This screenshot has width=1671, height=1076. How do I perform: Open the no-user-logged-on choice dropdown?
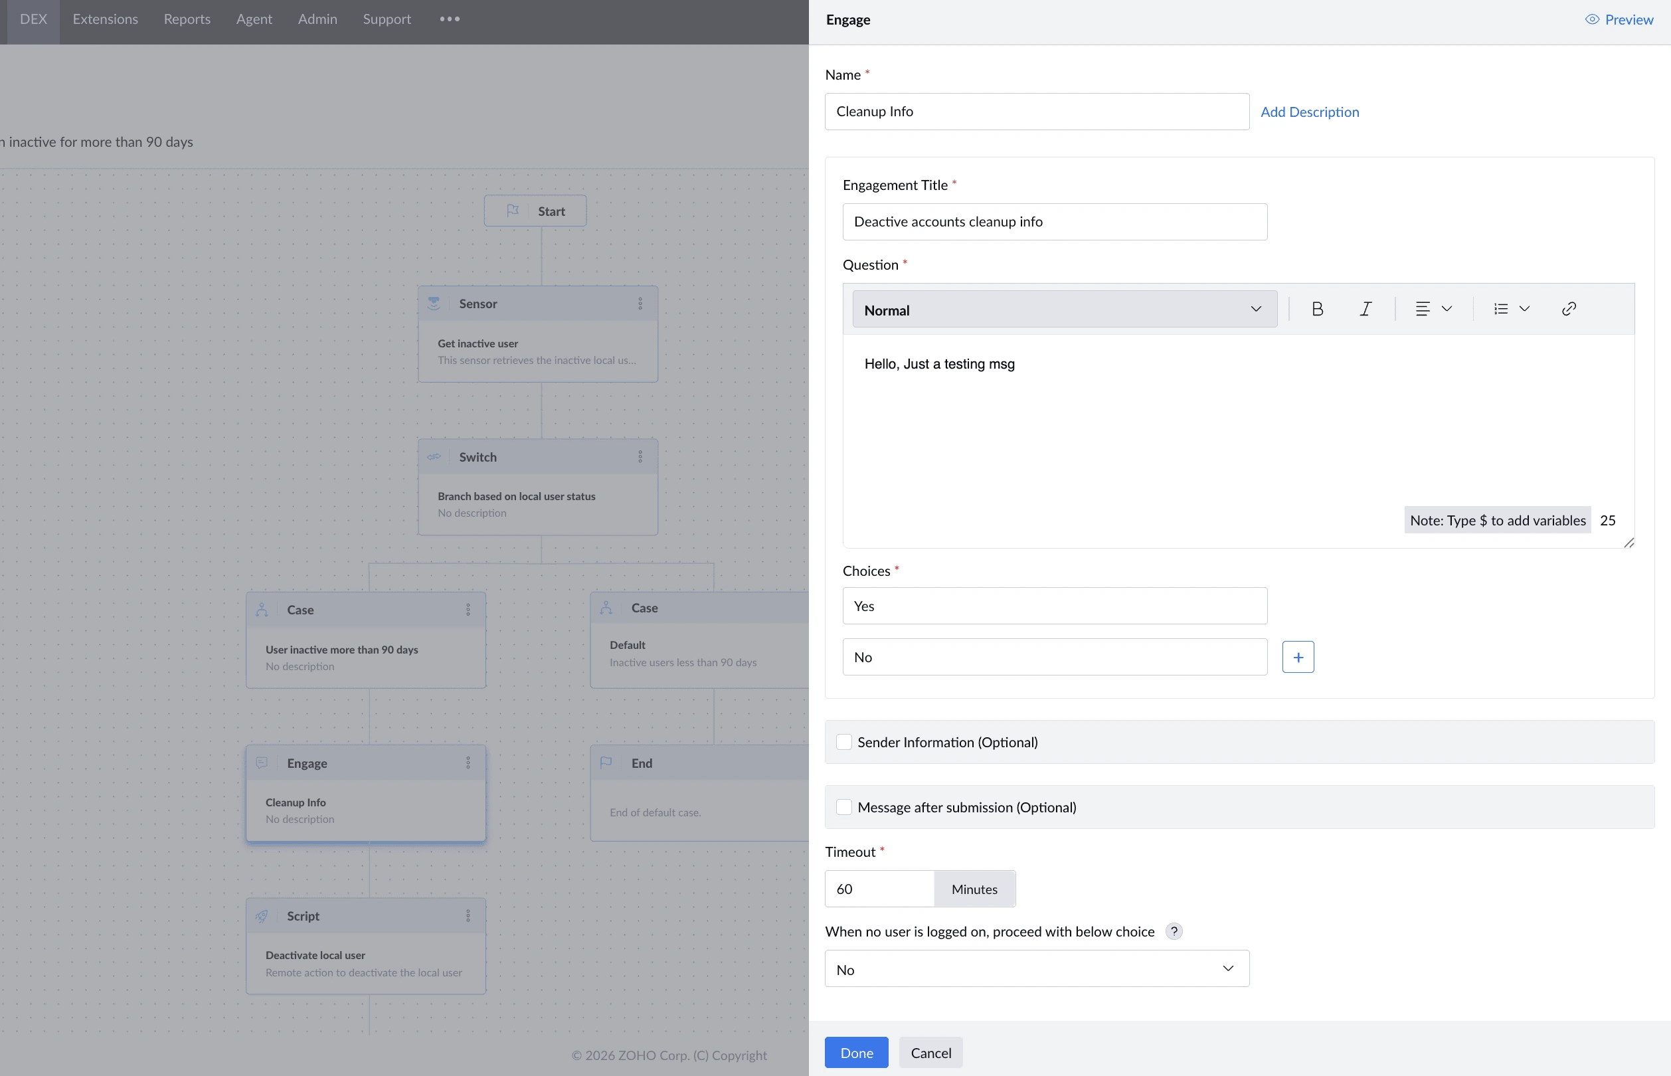coord(1037,968)
